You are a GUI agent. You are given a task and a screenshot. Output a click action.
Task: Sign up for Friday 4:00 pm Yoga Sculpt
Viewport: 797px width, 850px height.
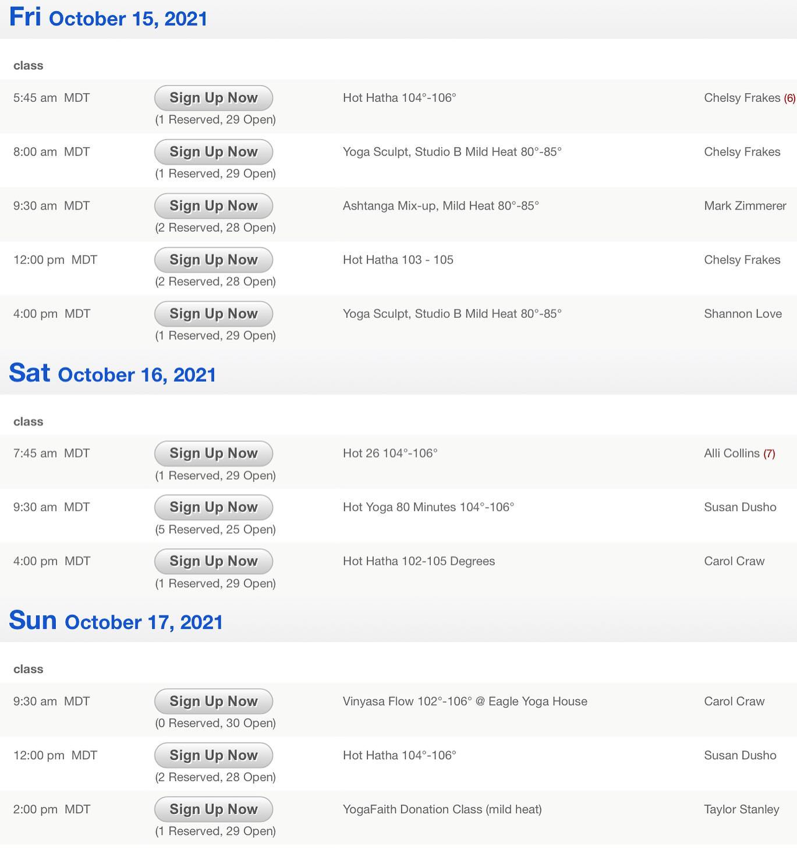tap(214, 314)
